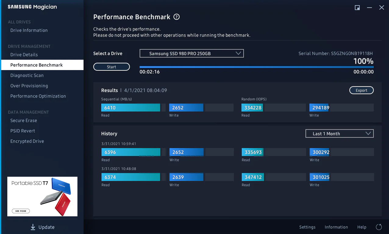Navigate to Secure Erase
Screen dimensions: 389x234
point(23,121)
